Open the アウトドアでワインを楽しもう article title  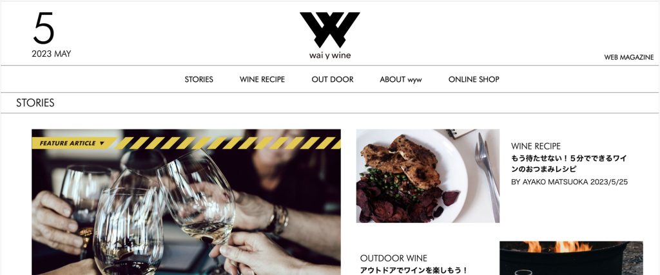[x=414, y=270]
